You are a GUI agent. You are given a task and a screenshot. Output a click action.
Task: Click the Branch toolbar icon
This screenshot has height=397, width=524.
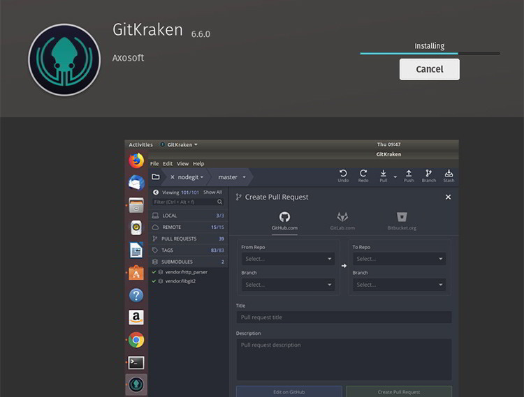(x=429, y=176)
